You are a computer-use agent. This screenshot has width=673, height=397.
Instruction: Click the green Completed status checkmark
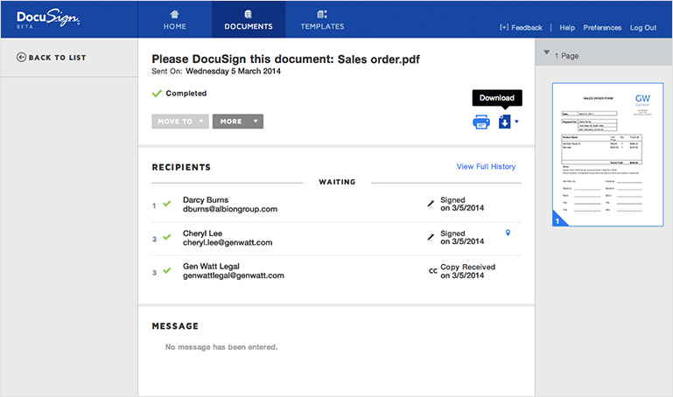tap(157, 94)
